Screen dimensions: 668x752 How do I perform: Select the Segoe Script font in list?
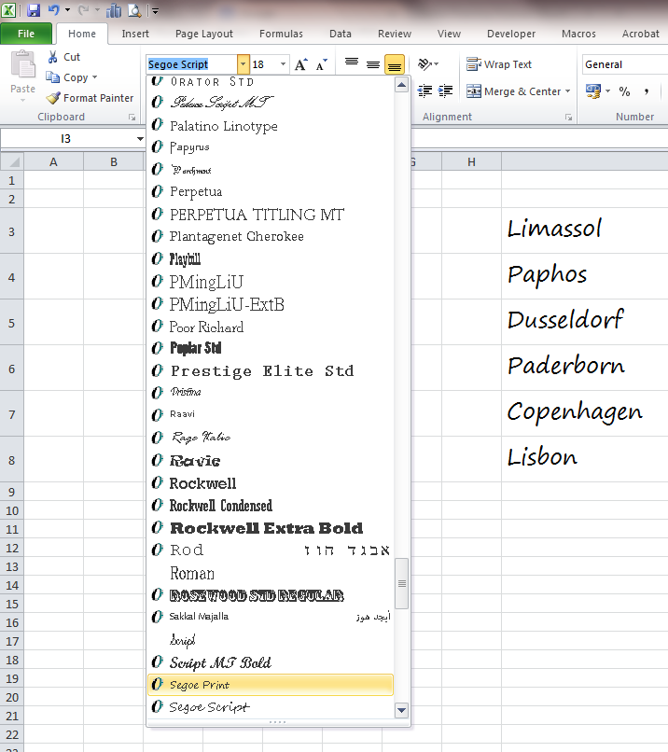pos(271,707)
